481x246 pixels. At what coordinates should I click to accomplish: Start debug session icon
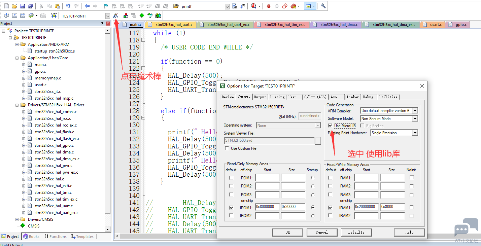pyautogui.click(x=254, y=6)
